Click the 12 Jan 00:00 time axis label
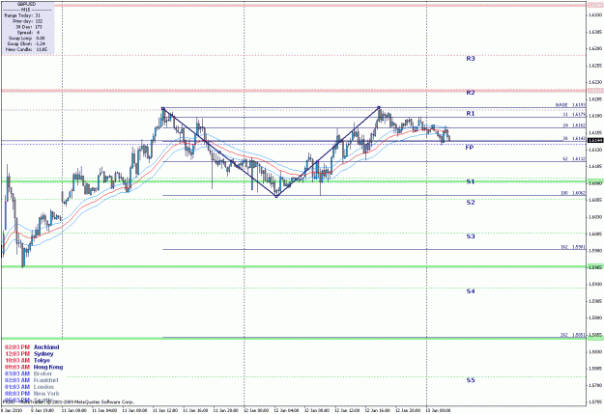The image size is (604, 414). point(256,410)
